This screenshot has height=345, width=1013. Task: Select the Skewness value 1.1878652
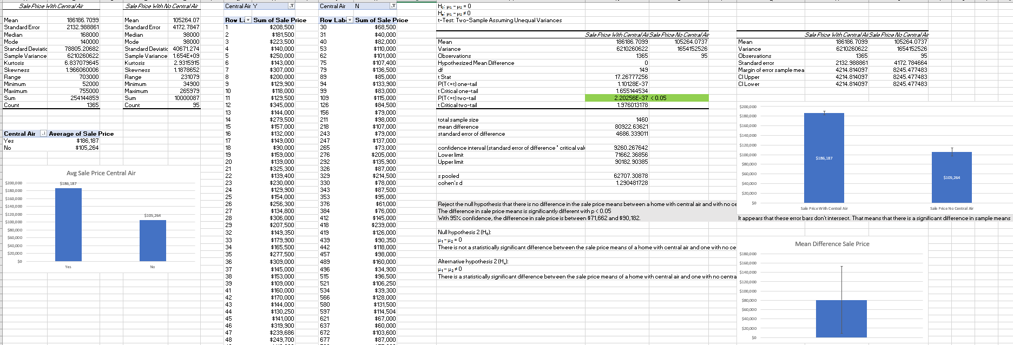click(x=187, y=70)
